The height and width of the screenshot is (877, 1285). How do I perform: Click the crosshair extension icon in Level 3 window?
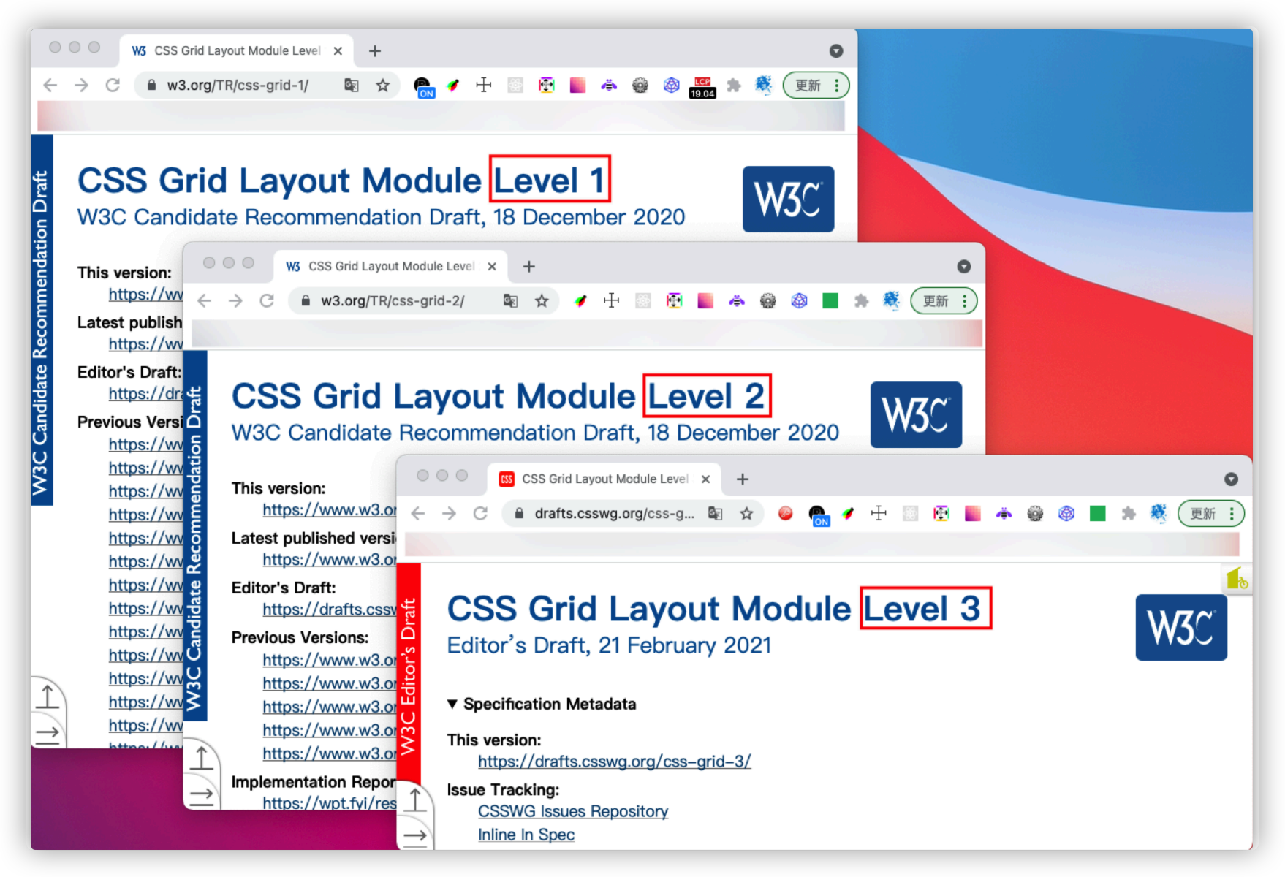879,513
